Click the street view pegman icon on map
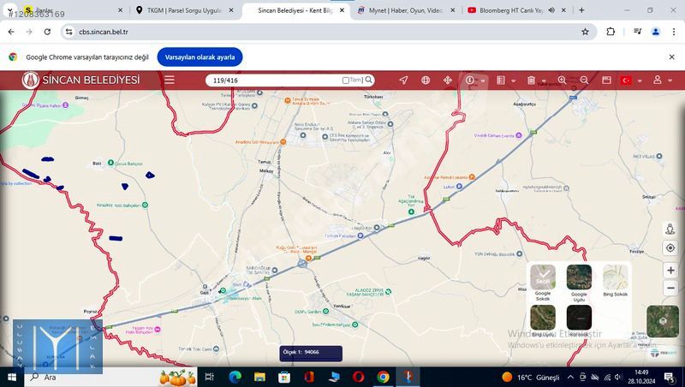The width and height of the screenshot is (685, 387). click(670, 229)
